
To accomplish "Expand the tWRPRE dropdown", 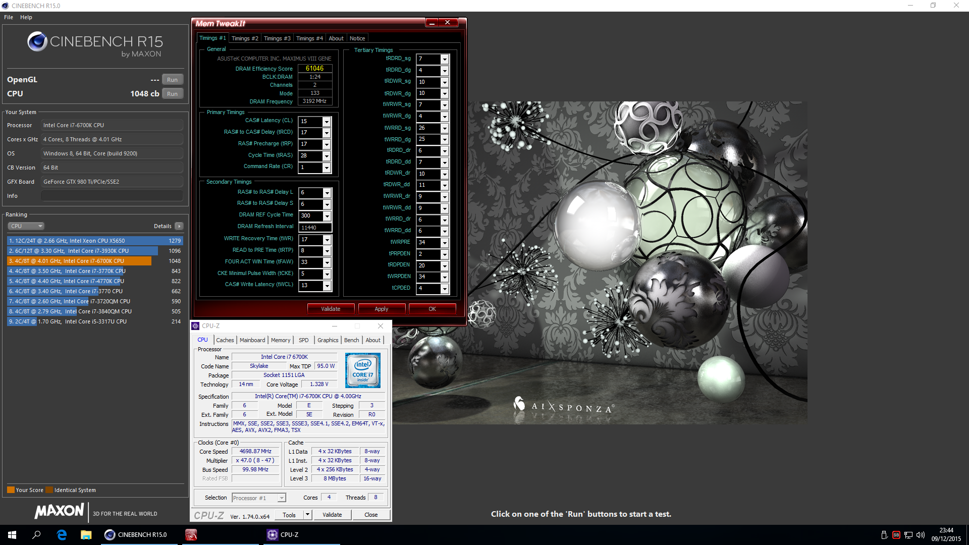I will (x=445, y=243).
